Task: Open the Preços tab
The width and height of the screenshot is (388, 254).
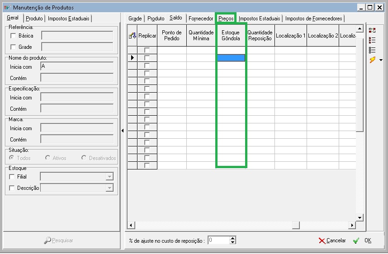Action: (x=226, y=19)
